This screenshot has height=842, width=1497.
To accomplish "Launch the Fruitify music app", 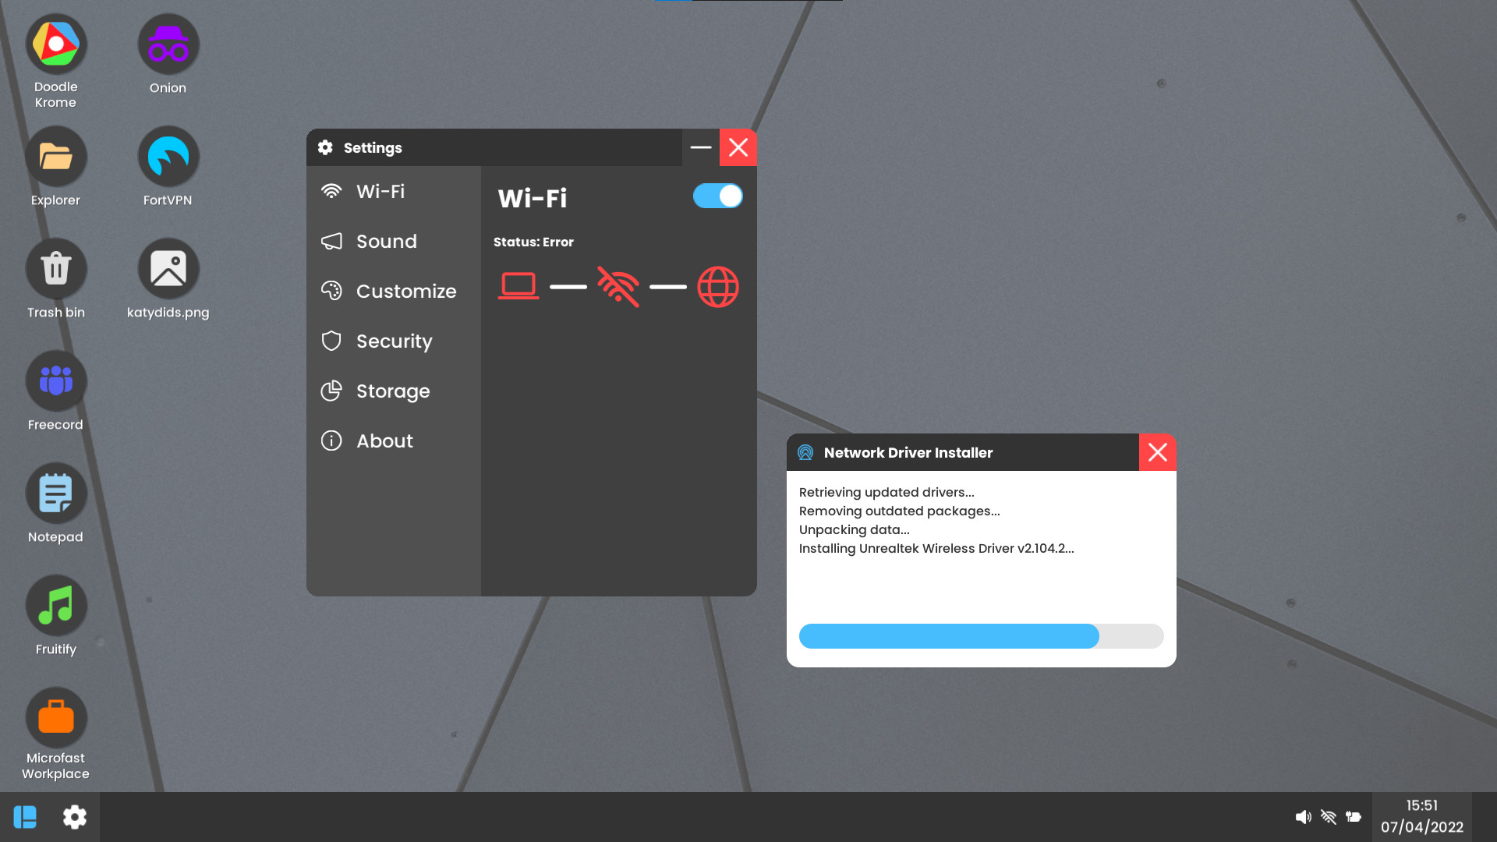I will point(55,604).
